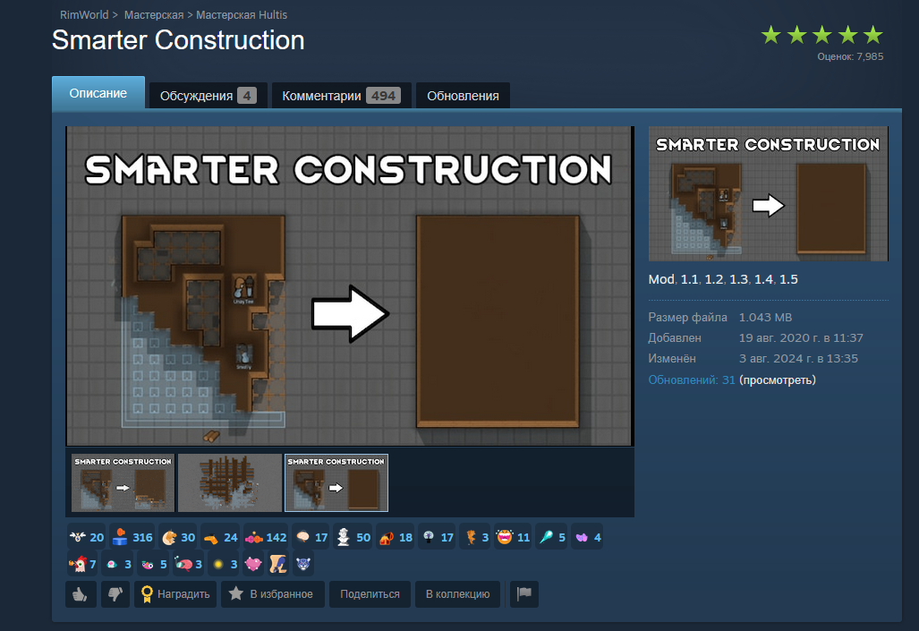
Task: Click the 1.3 version tag
Action: coord(738,279)
